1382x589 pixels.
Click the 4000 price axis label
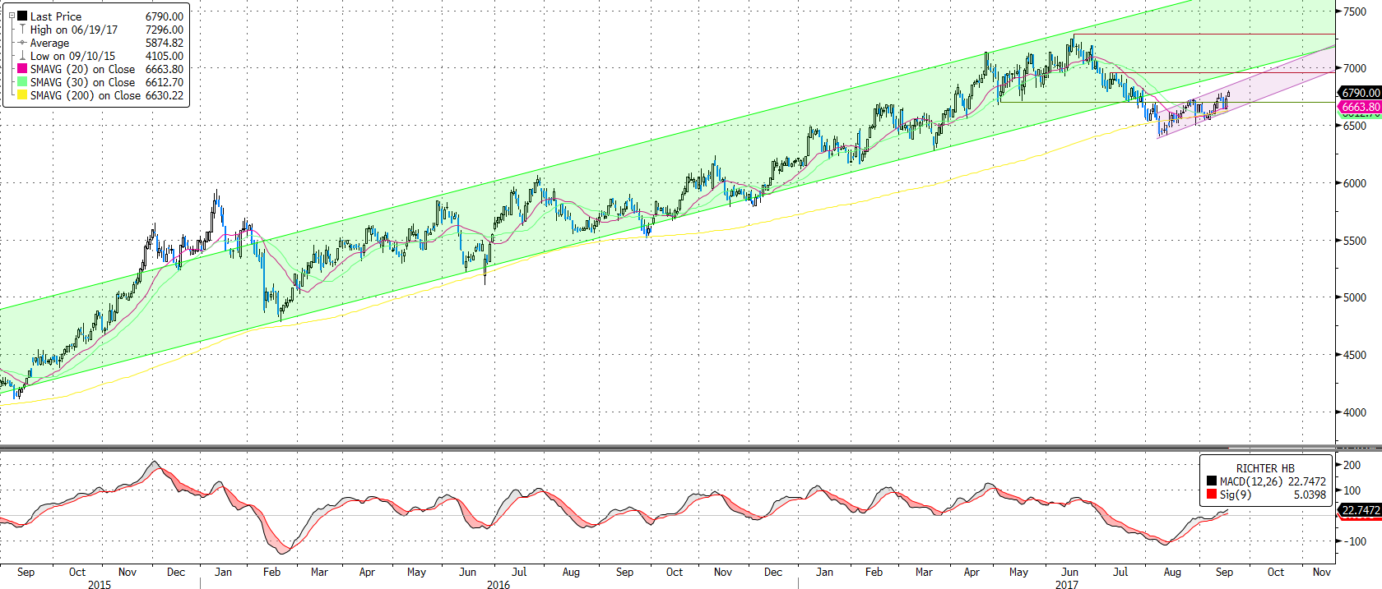point(1355,412)
